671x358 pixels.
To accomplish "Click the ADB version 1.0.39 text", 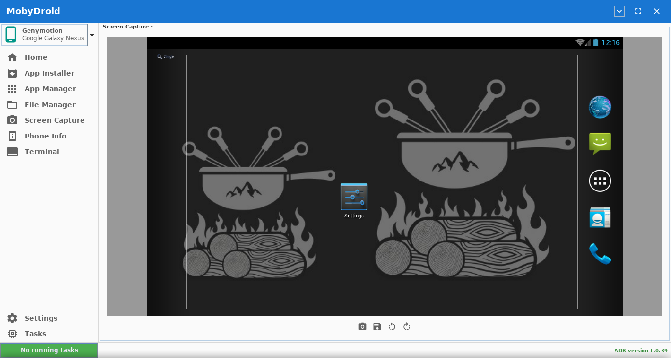I will pyautogui.click(x=641, y=350).
